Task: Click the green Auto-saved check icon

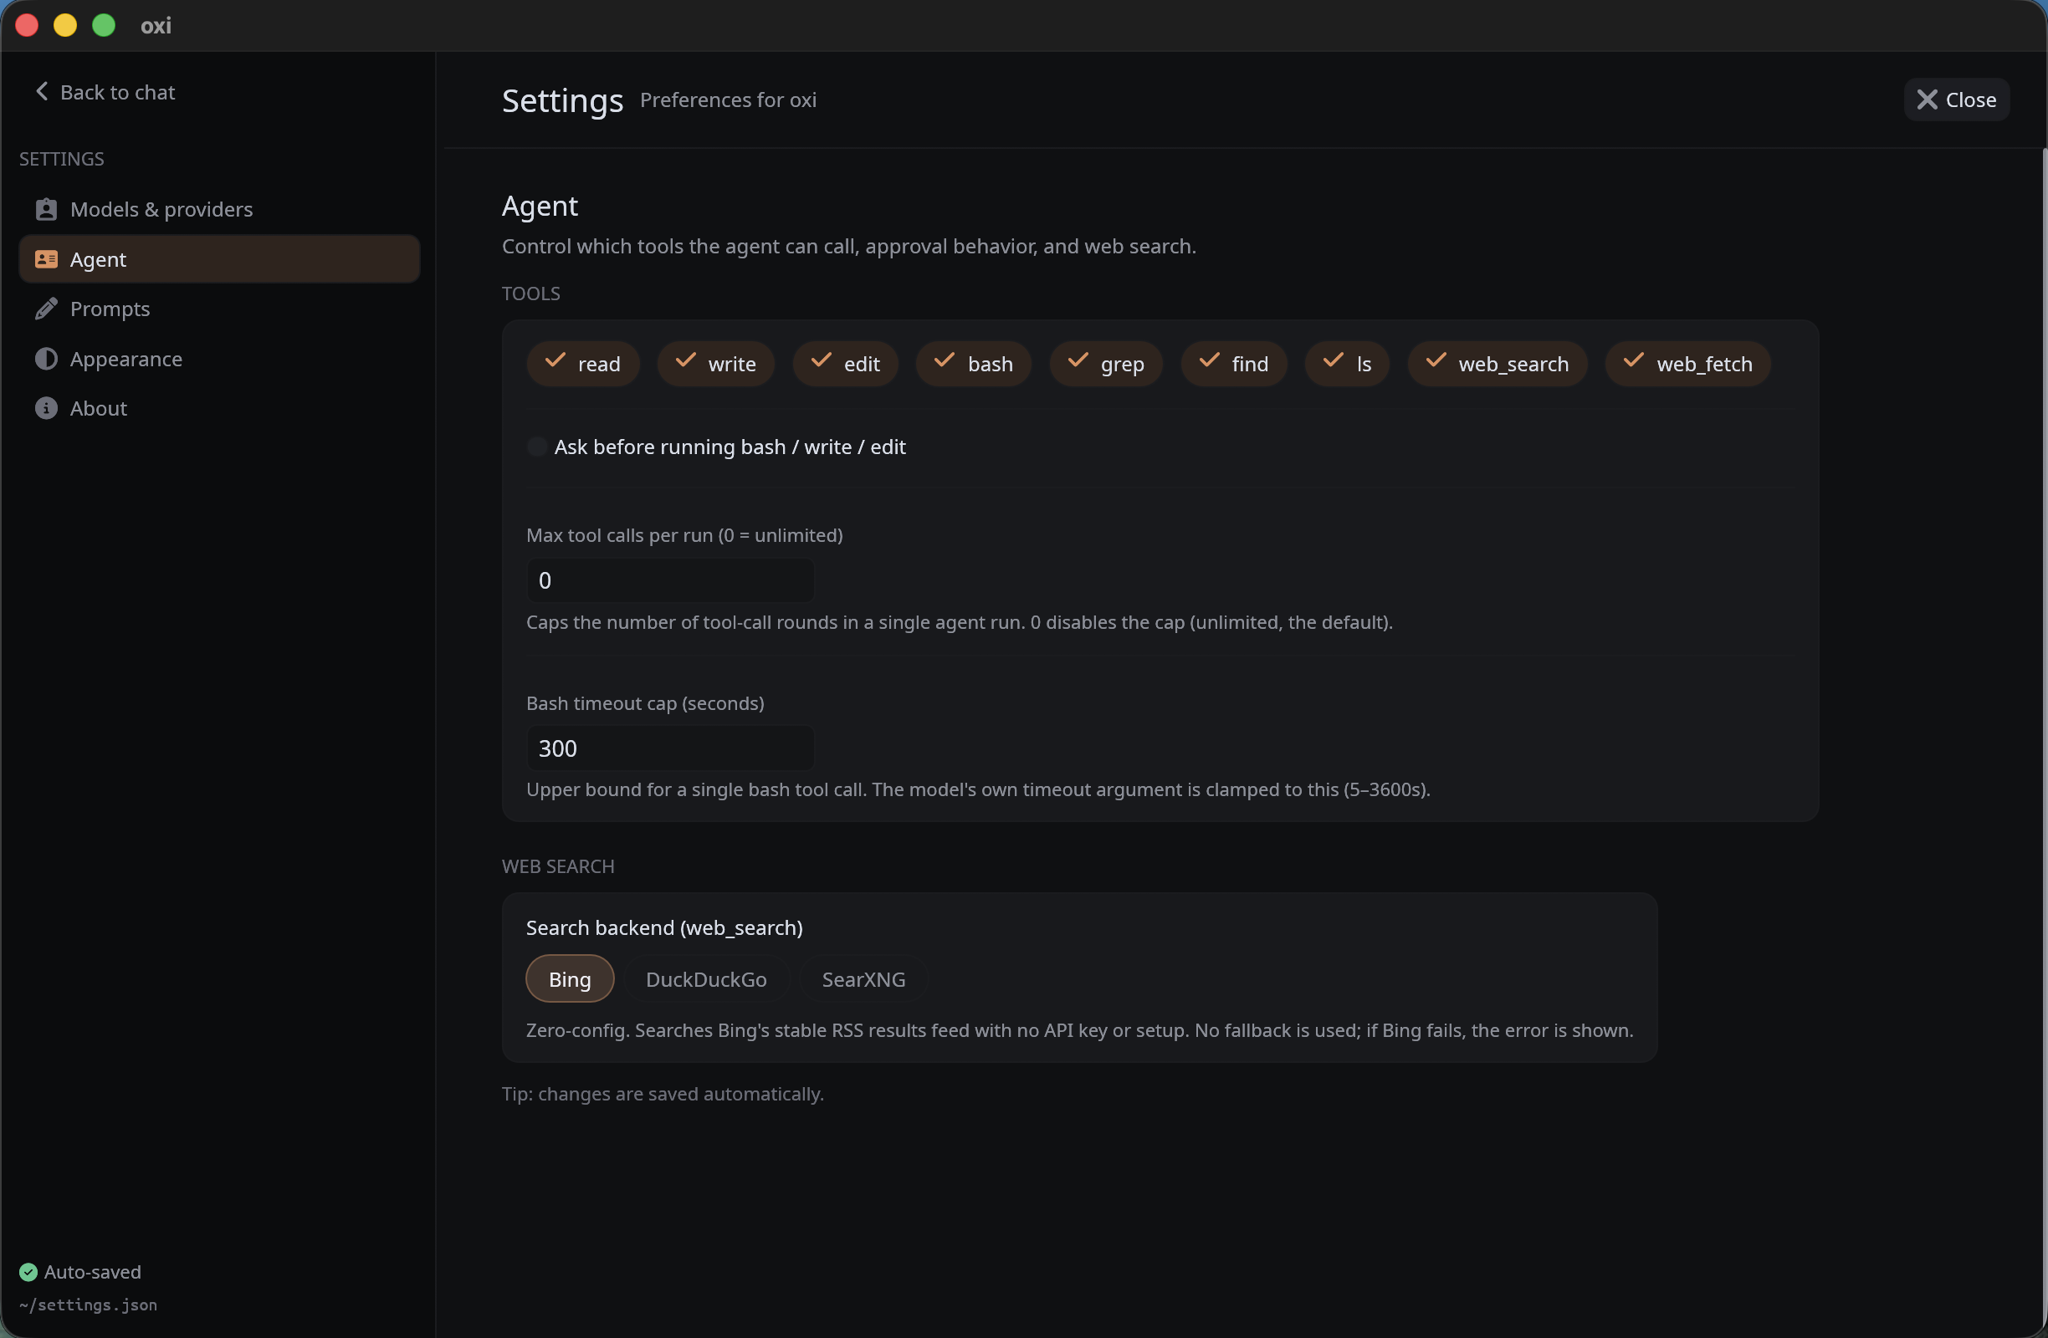Action: pos(28,1272)
